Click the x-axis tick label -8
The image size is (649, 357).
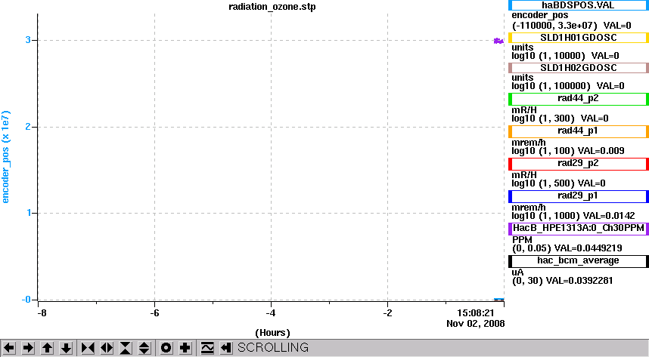coord(42,313)
